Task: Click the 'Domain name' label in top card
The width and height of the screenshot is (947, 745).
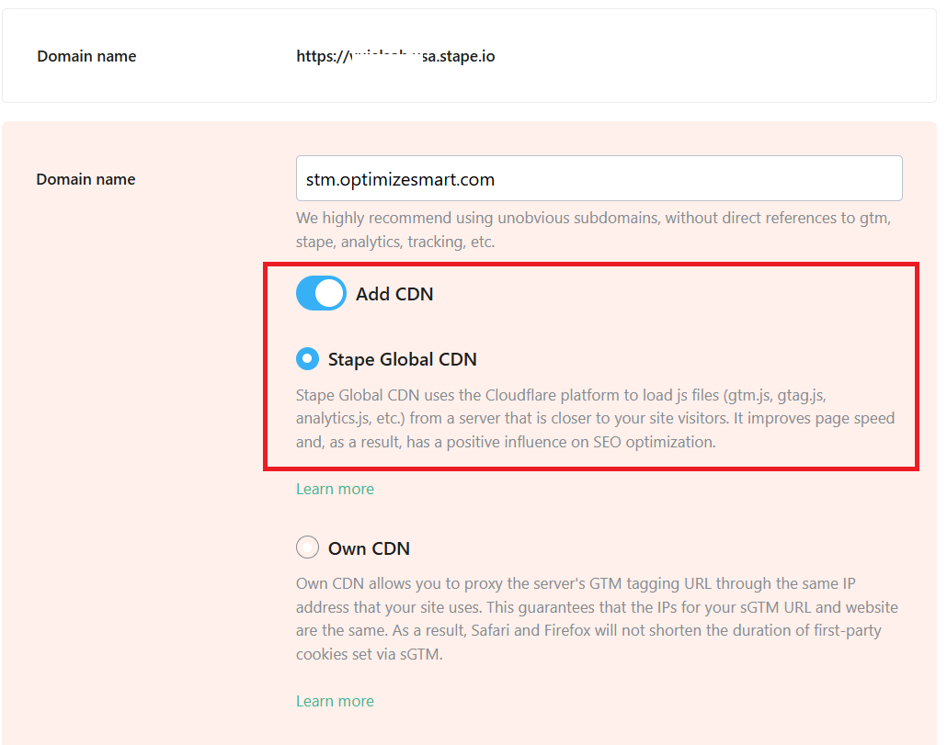Action: pyautogui.click(x=87, y=56)
